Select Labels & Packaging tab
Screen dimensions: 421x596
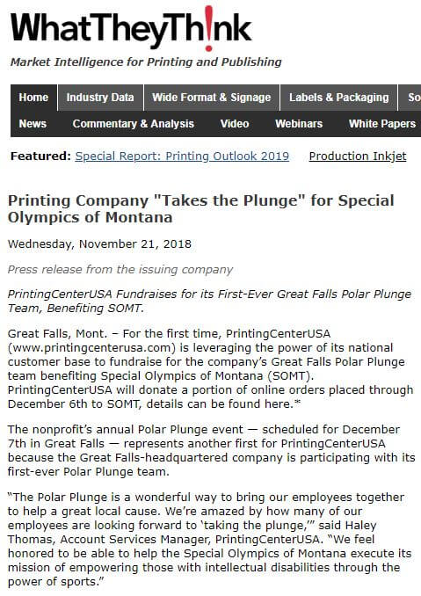tap(339, 98)
